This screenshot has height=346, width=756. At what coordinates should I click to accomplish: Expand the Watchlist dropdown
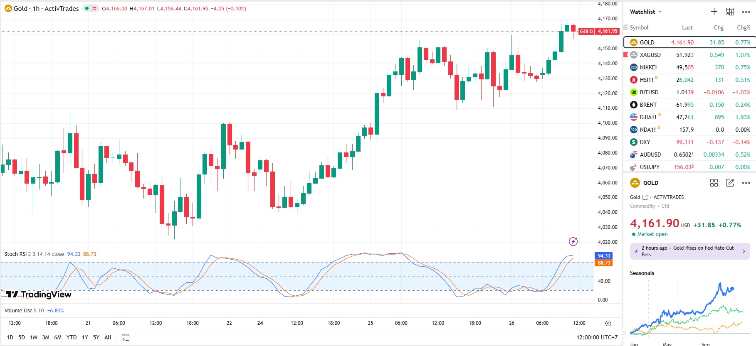pos(646,12)
